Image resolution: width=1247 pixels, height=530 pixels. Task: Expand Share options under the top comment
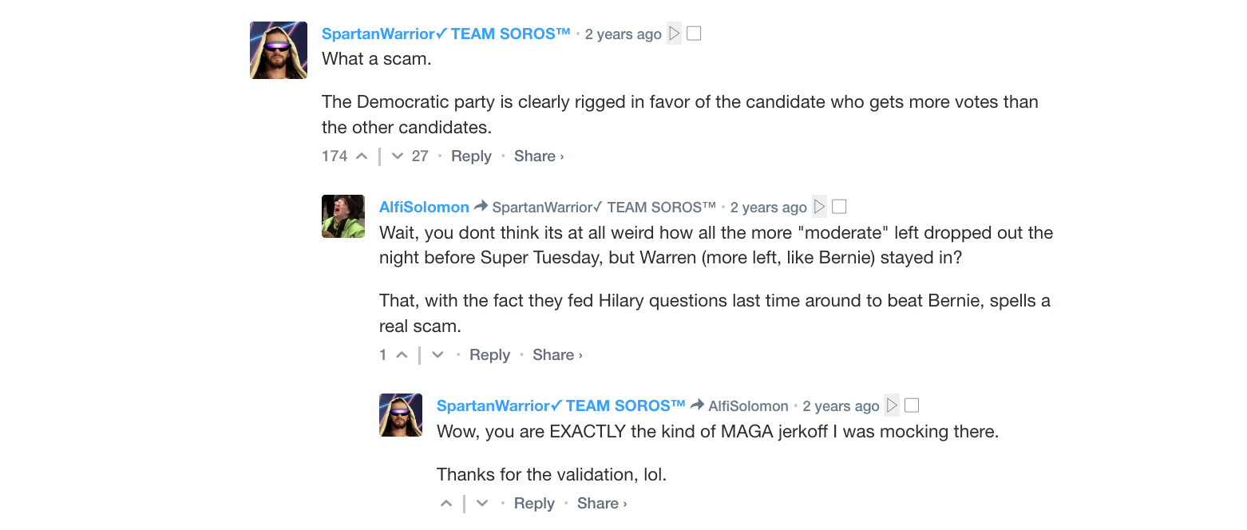coord(539,156)
